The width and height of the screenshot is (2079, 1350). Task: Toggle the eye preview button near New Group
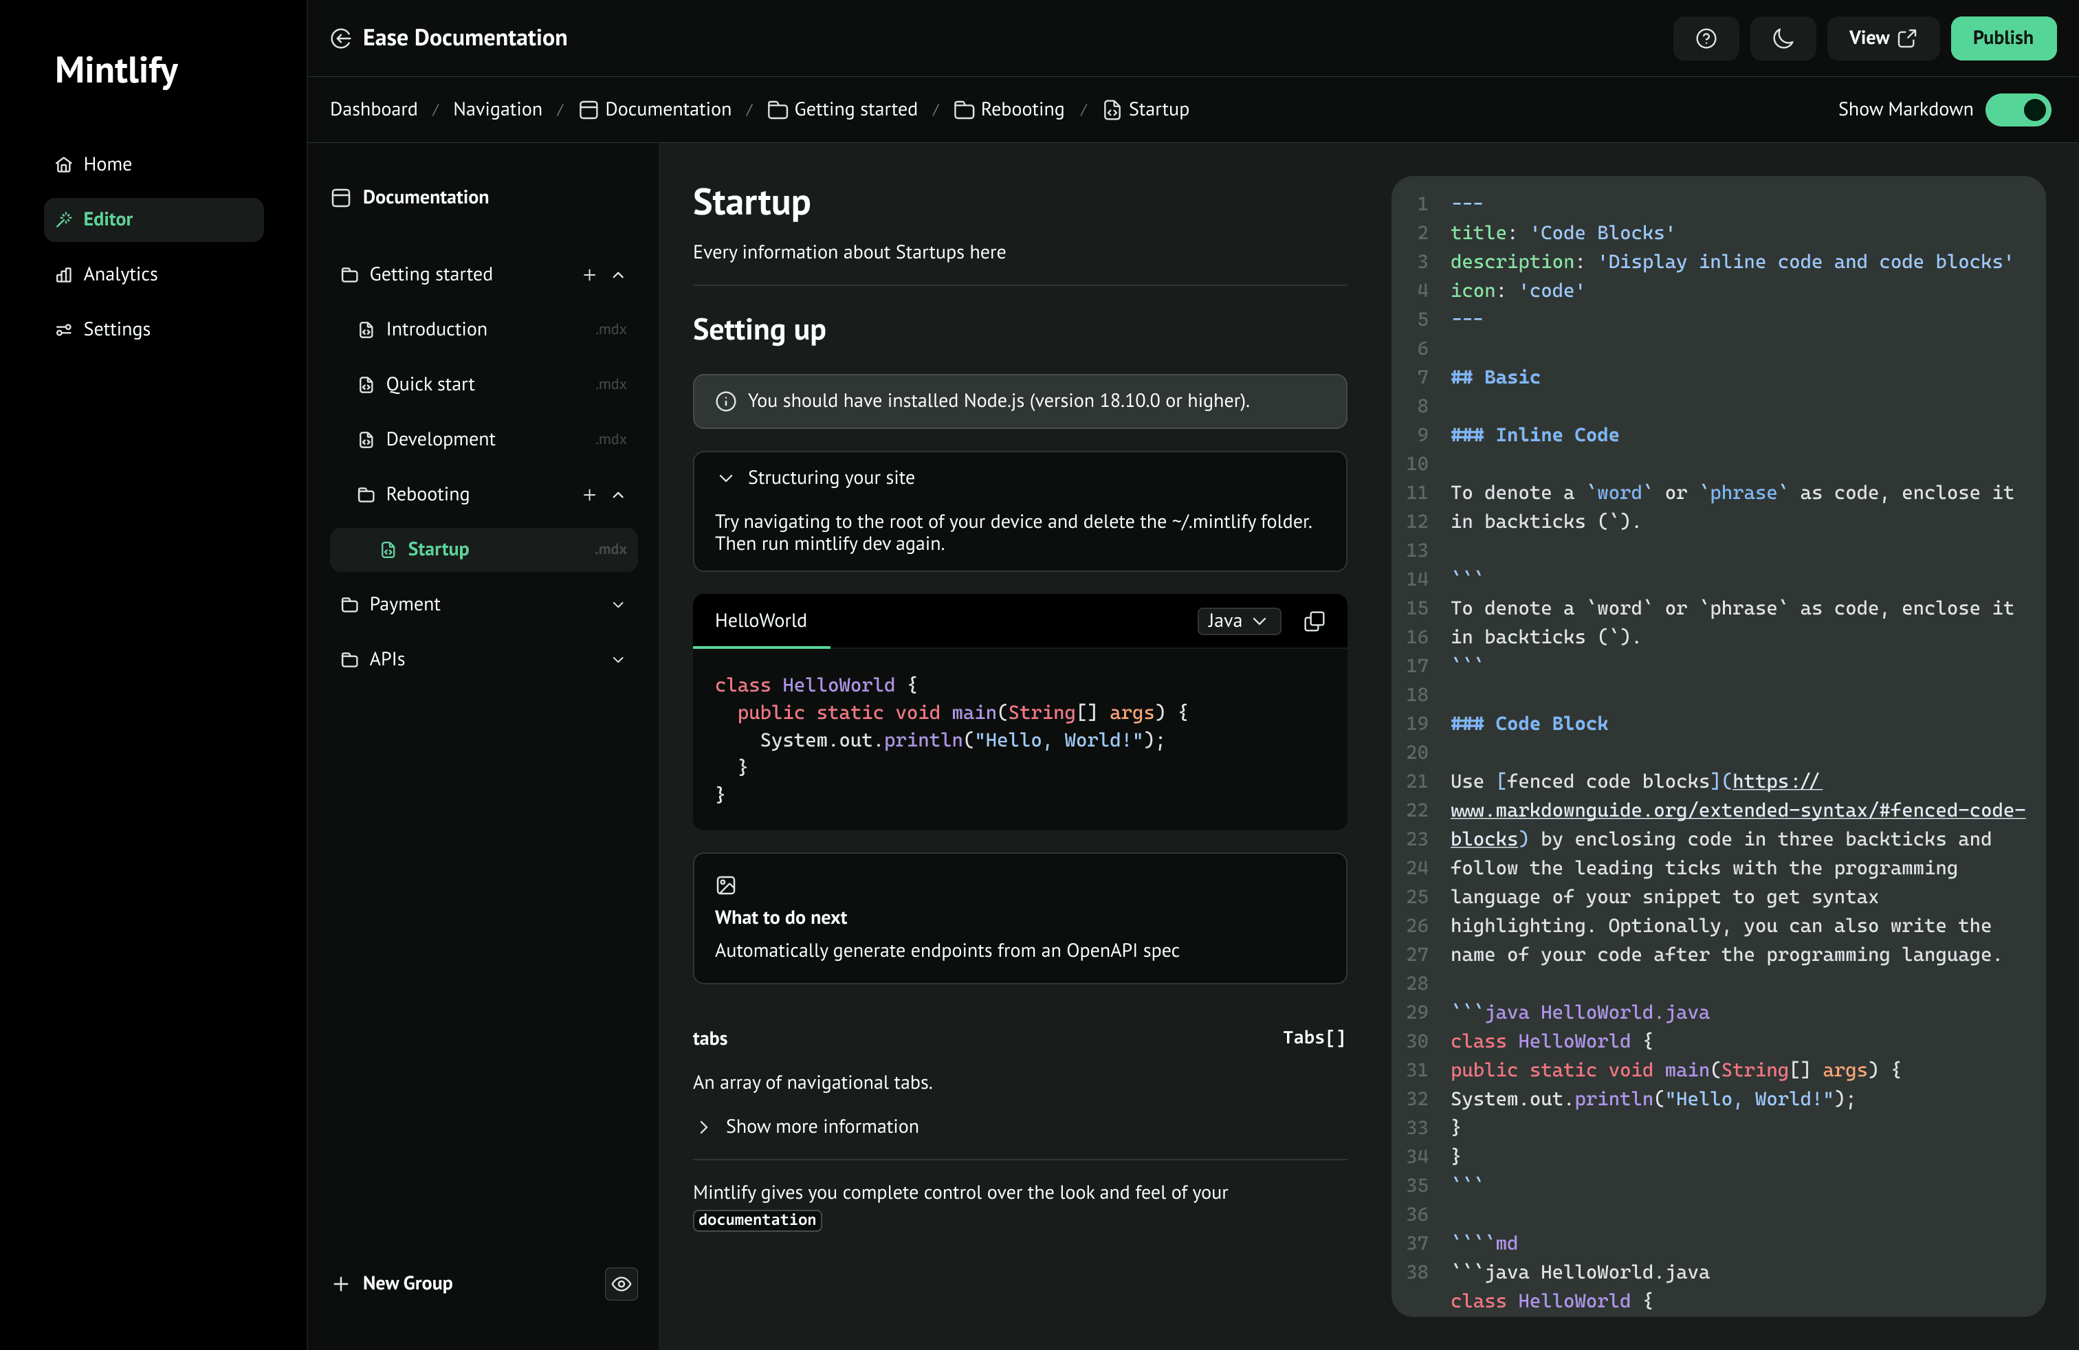[x=621, y=1283]
